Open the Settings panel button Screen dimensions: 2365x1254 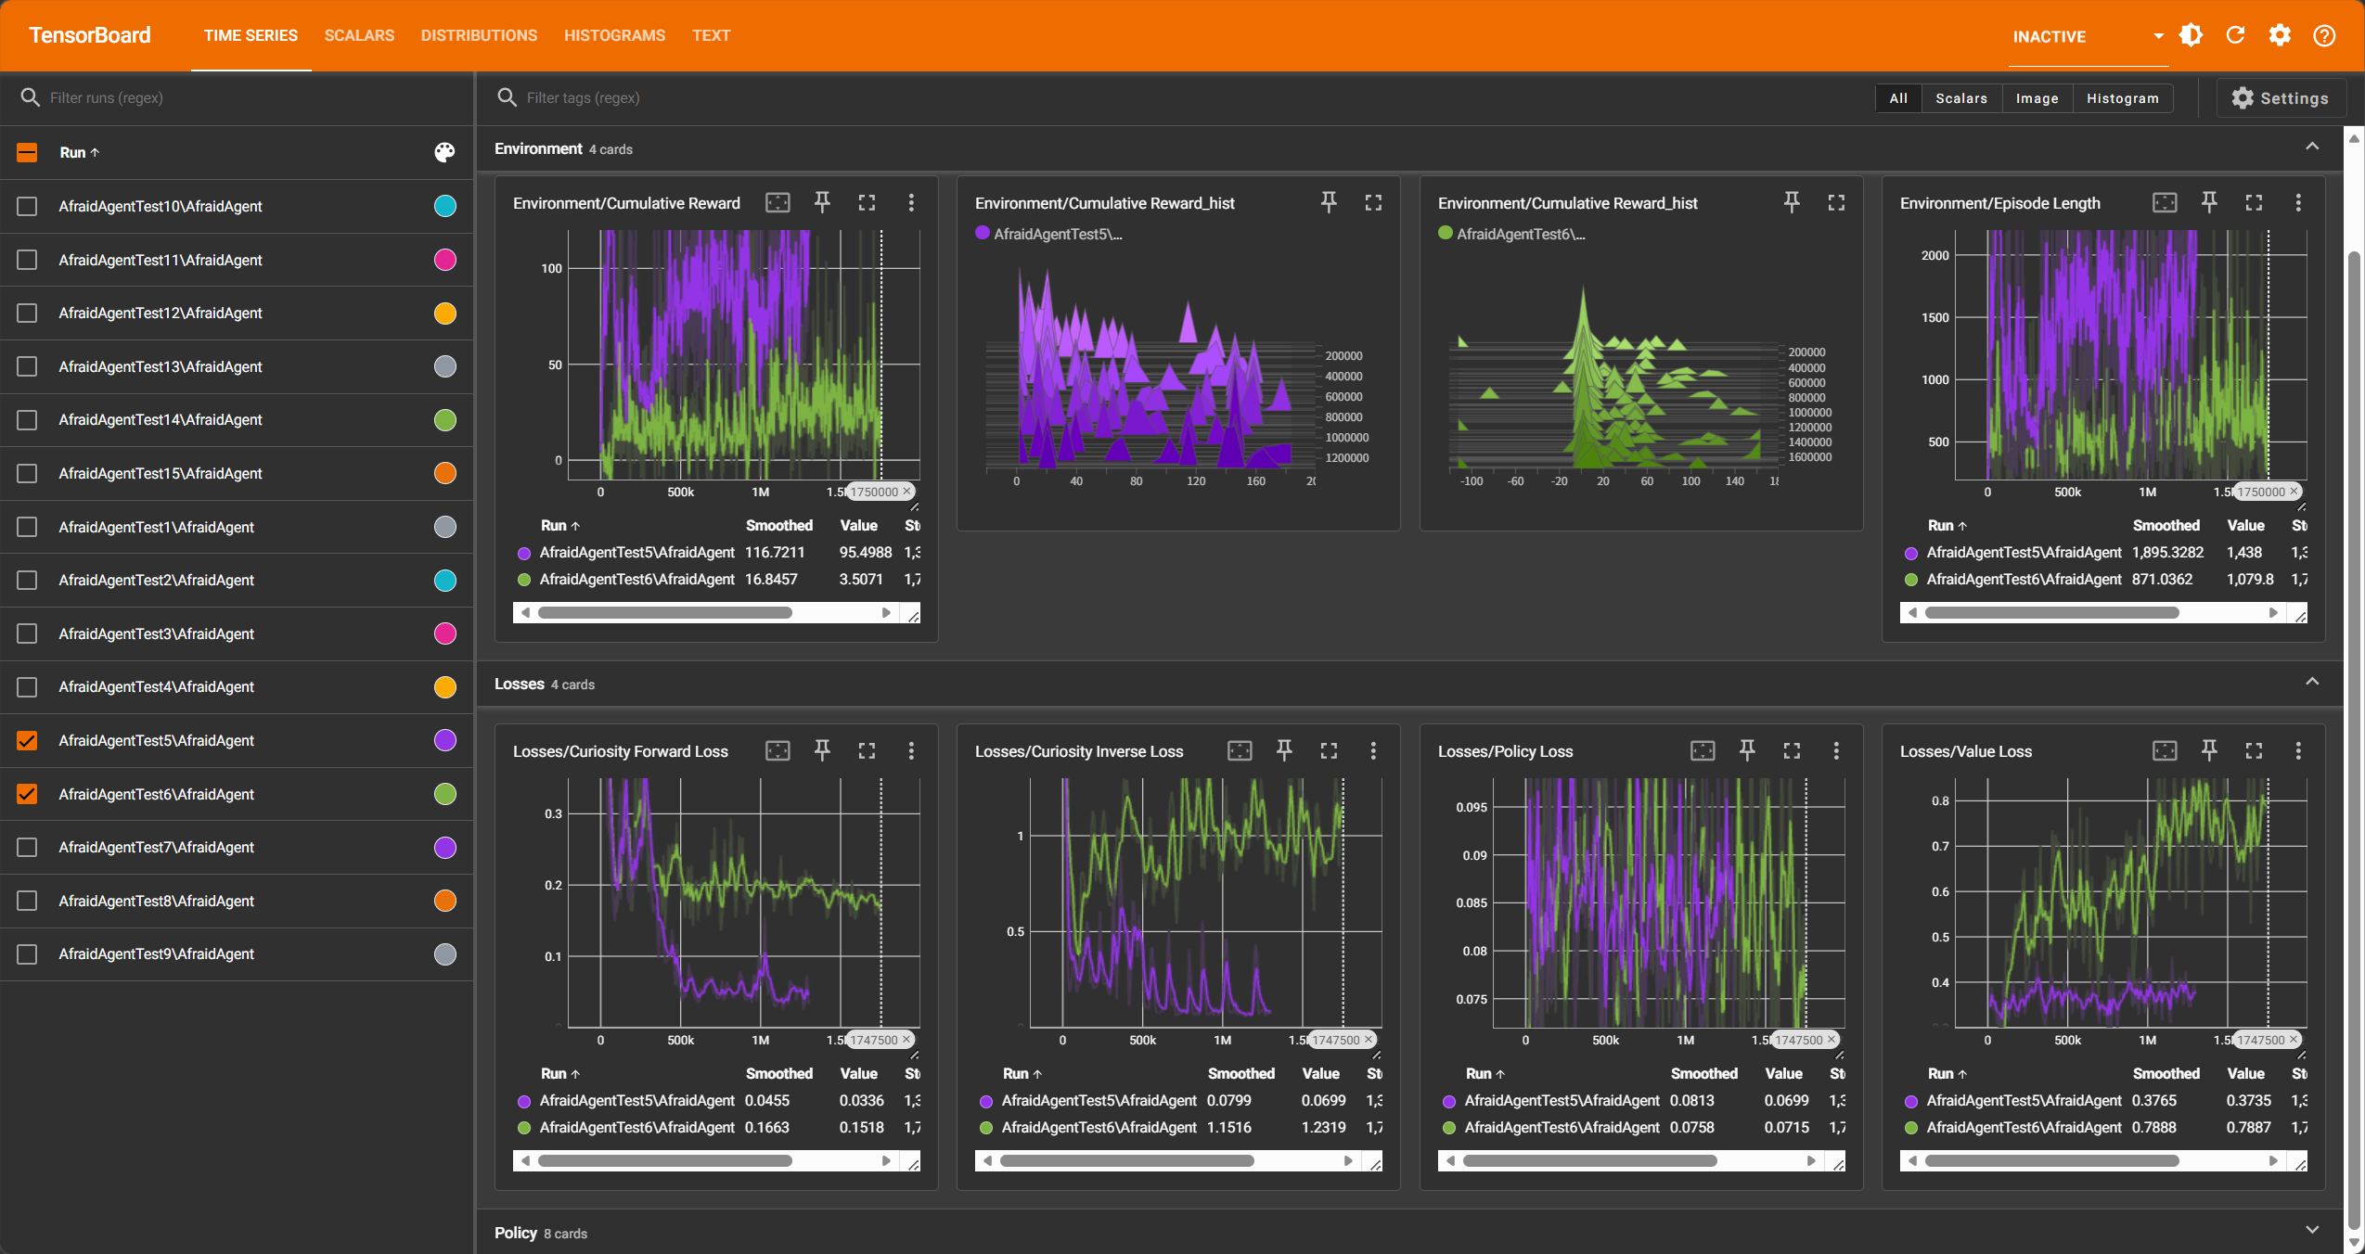(x=2280, y=98)
